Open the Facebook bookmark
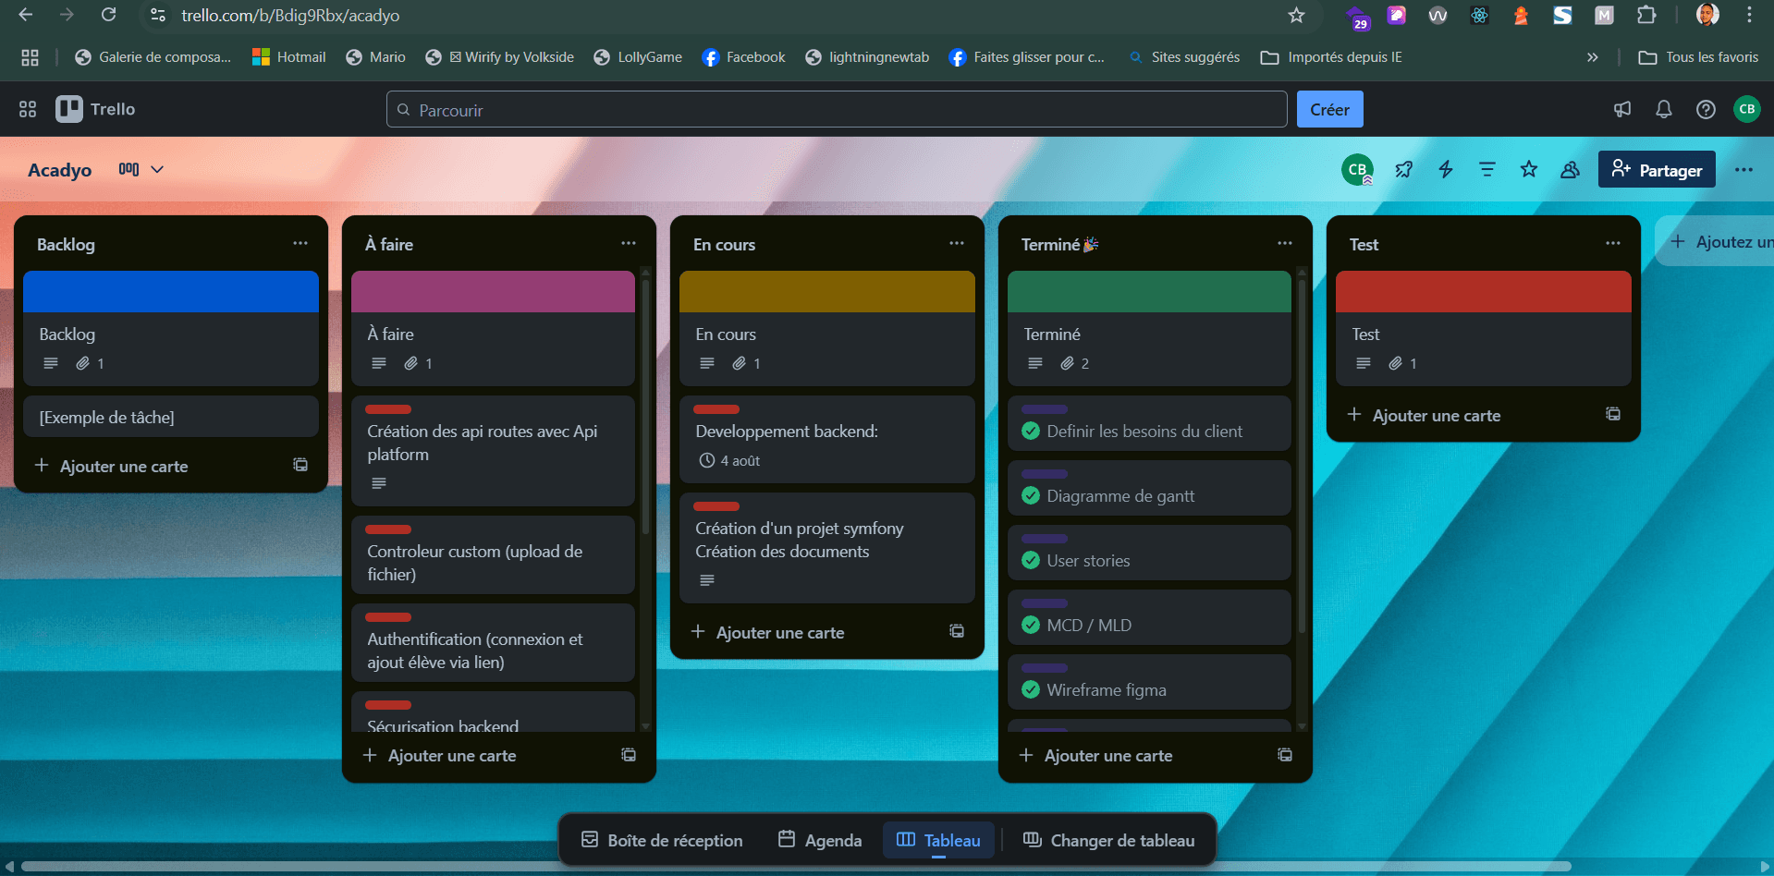The width and height of the screenshot is (1774, 876). (743, 57)
